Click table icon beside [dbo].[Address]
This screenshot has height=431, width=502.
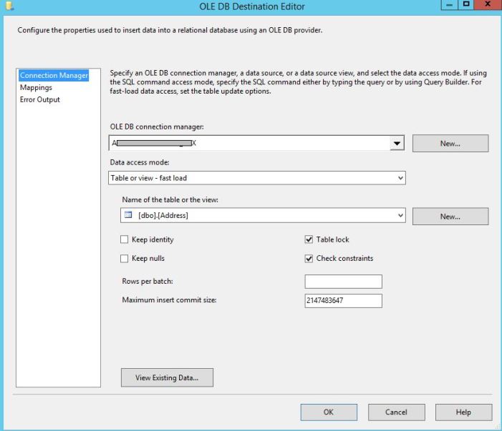coord(128,215)
